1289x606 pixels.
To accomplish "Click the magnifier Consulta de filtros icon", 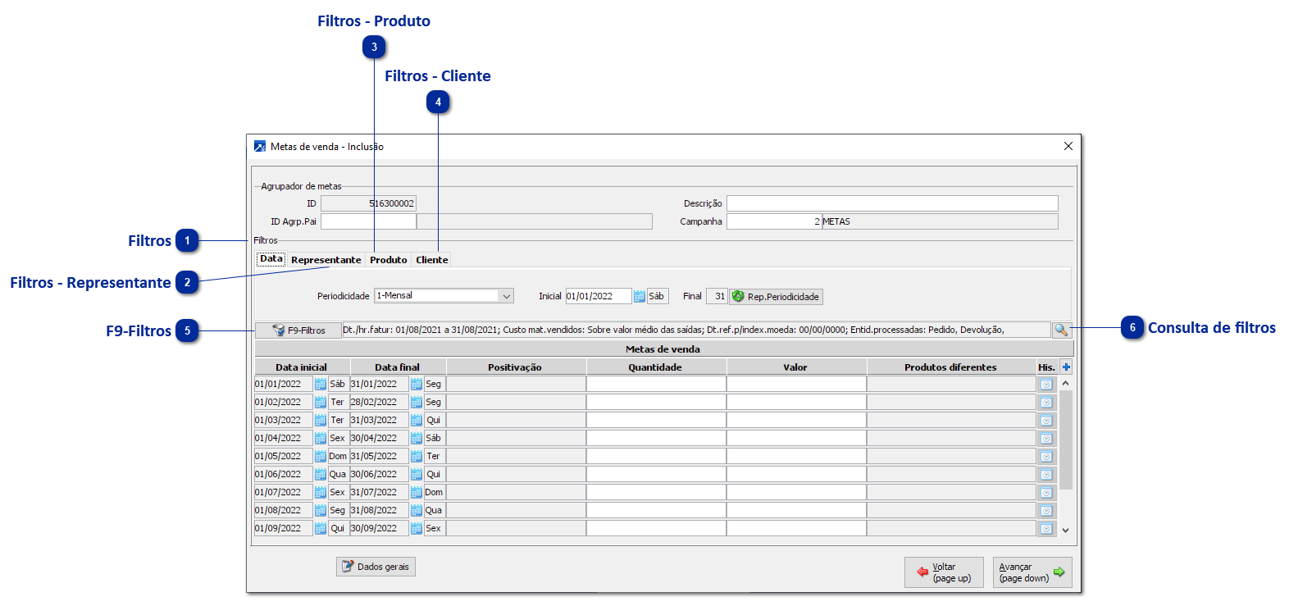I will pos(1061,330).
